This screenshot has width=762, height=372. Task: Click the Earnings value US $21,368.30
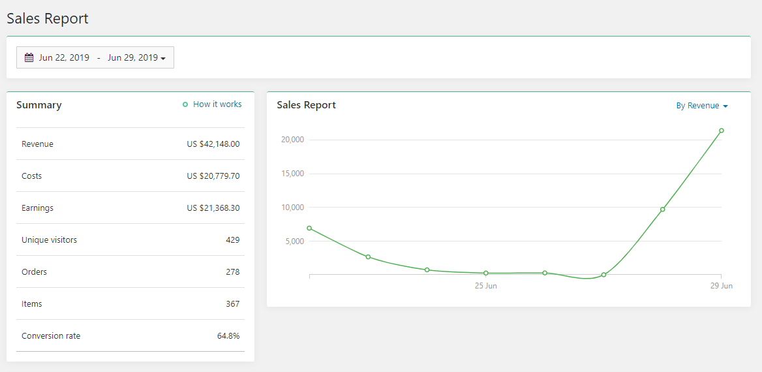pyautogui.click(x=213, y=208)
